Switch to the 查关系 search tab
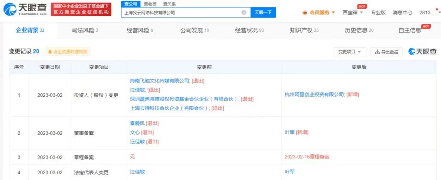 tap(169, 4)
